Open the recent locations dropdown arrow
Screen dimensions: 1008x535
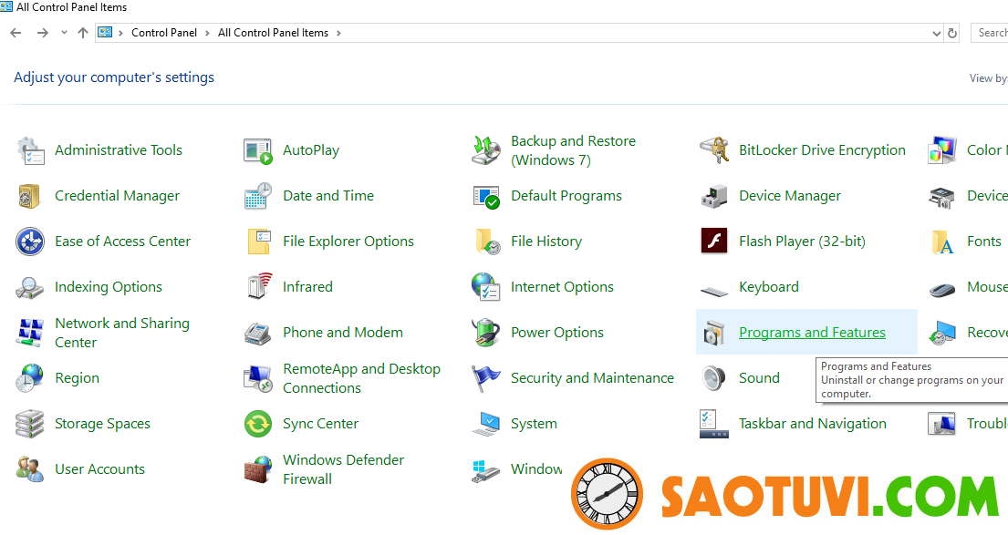click(x=64, y=33)
